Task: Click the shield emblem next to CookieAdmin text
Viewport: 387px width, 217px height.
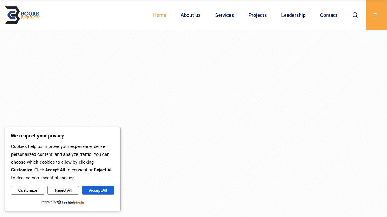Action: tap(59, 202)
